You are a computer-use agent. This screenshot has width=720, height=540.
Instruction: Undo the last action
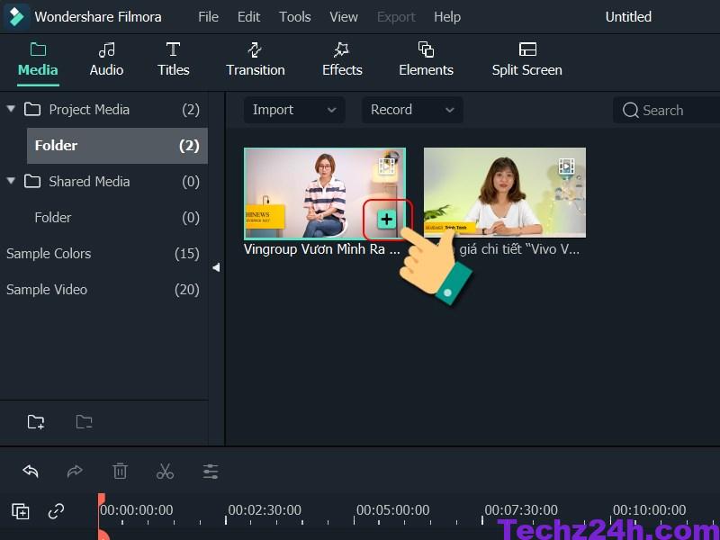tap(31, 471)
